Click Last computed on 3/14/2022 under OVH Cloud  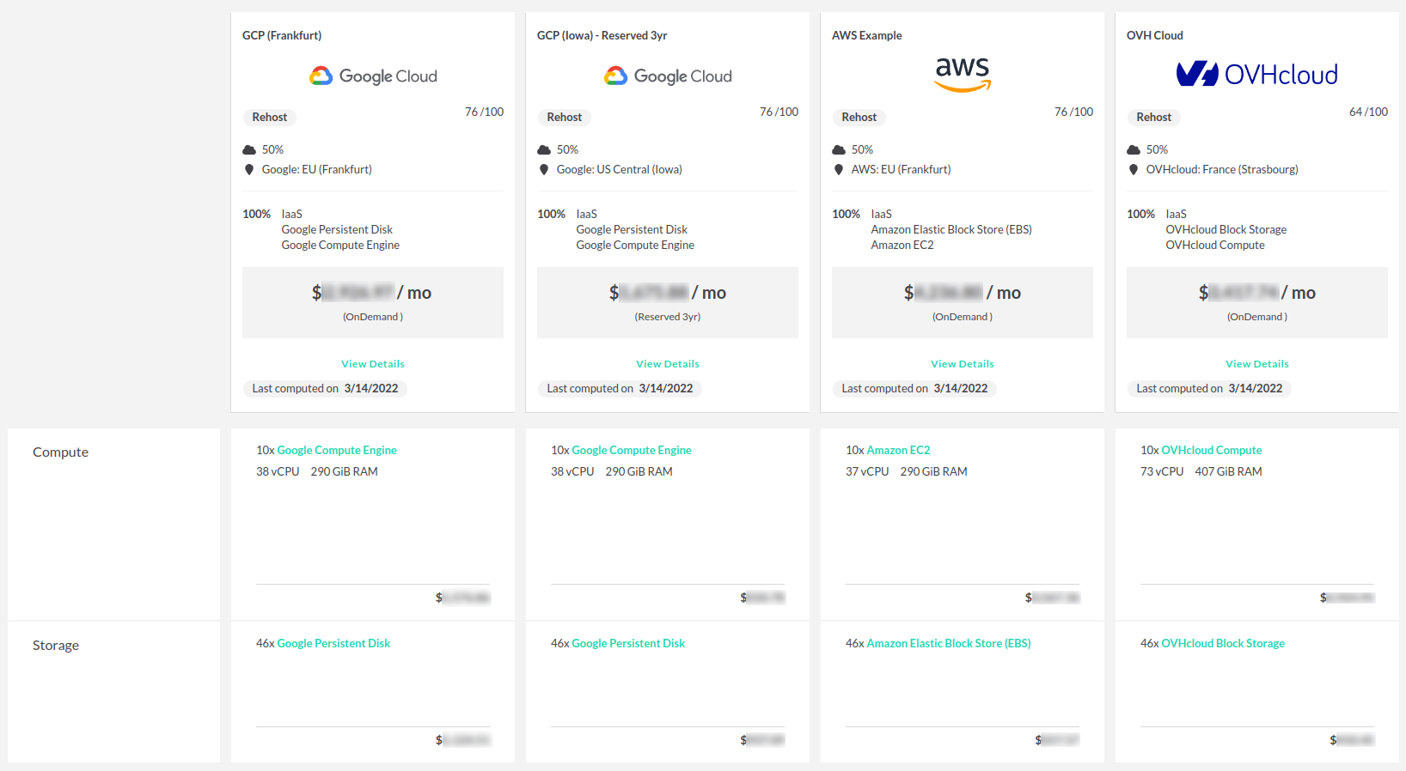click(x=1209, y=388)
